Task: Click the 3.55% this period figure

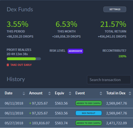Action: pyautogui.click(x=18, y=24)
